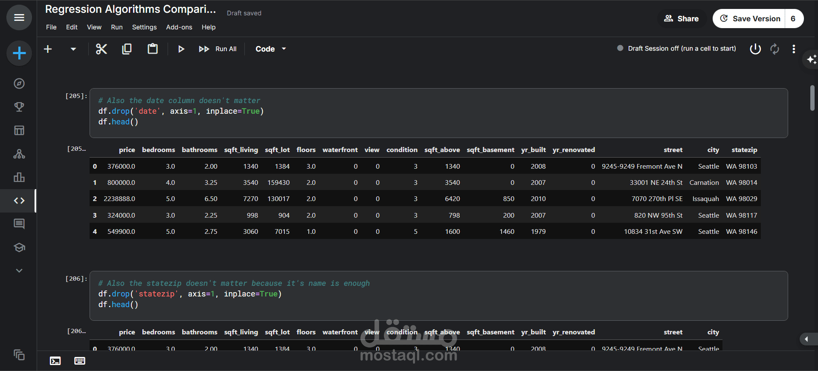
Task: Open the Code cell type dropdown
Action: [270, 49]
